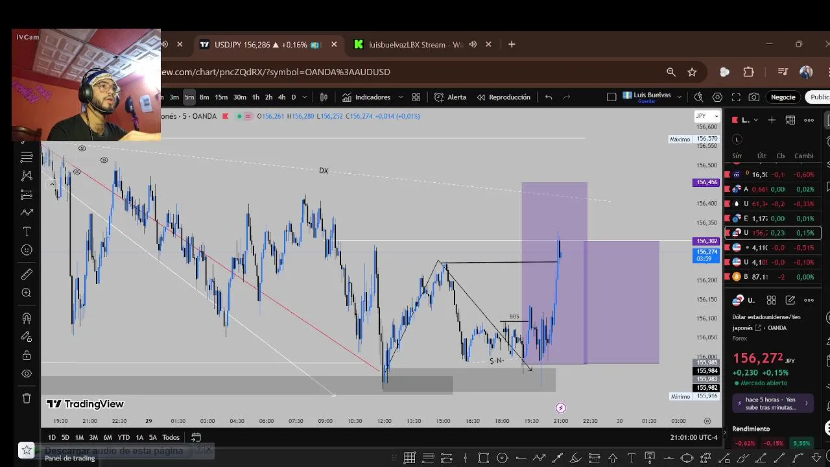The width and height of the screenshot is (830, 467).
Task: Toggle lock all drawings
Action: click(27, 355)
